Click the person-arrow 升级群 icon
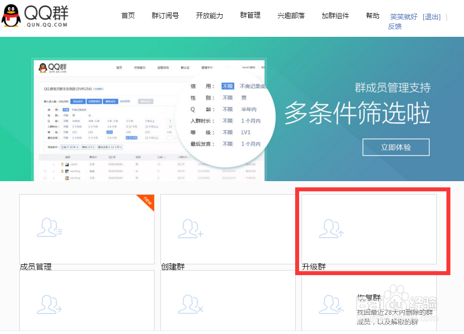 [x=331, y=228]
